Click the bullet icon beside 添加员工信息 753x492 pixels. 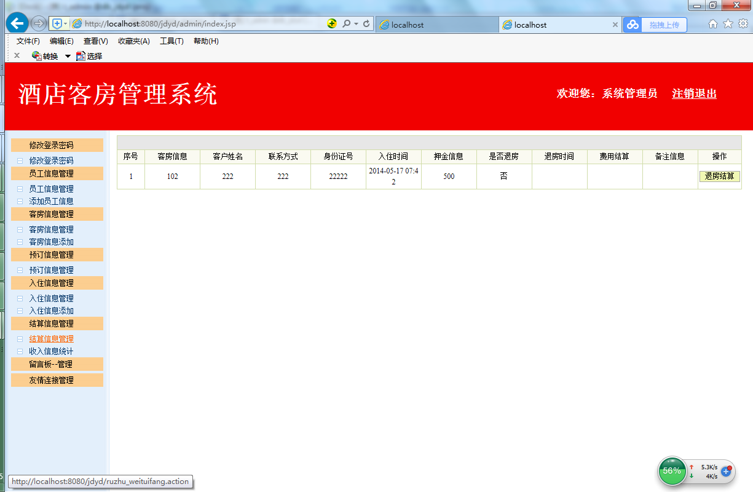point(20,201)
